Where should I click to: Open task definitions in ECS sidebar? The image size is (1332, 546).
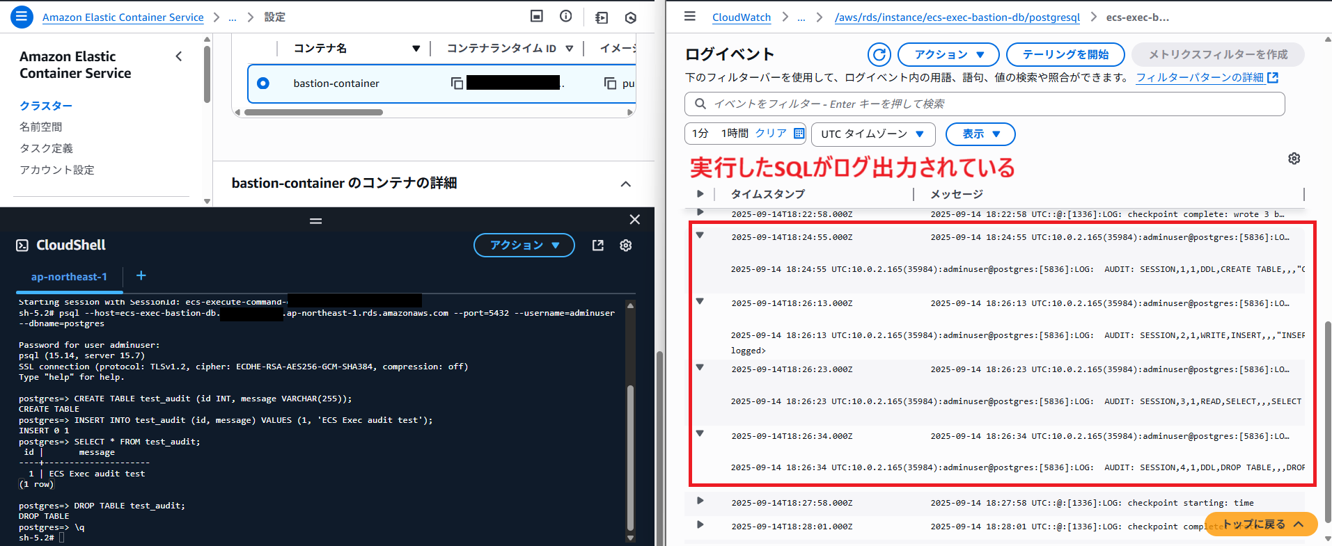[x=46, y=148]
